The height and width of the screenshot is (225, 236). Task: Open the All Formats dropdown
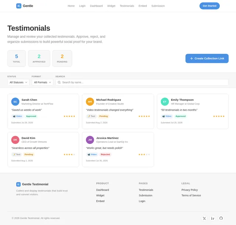tap(42, 82)
